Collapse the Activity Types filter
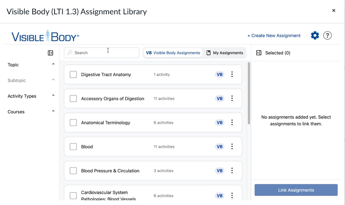345x205 pixels. click(53, 95)
